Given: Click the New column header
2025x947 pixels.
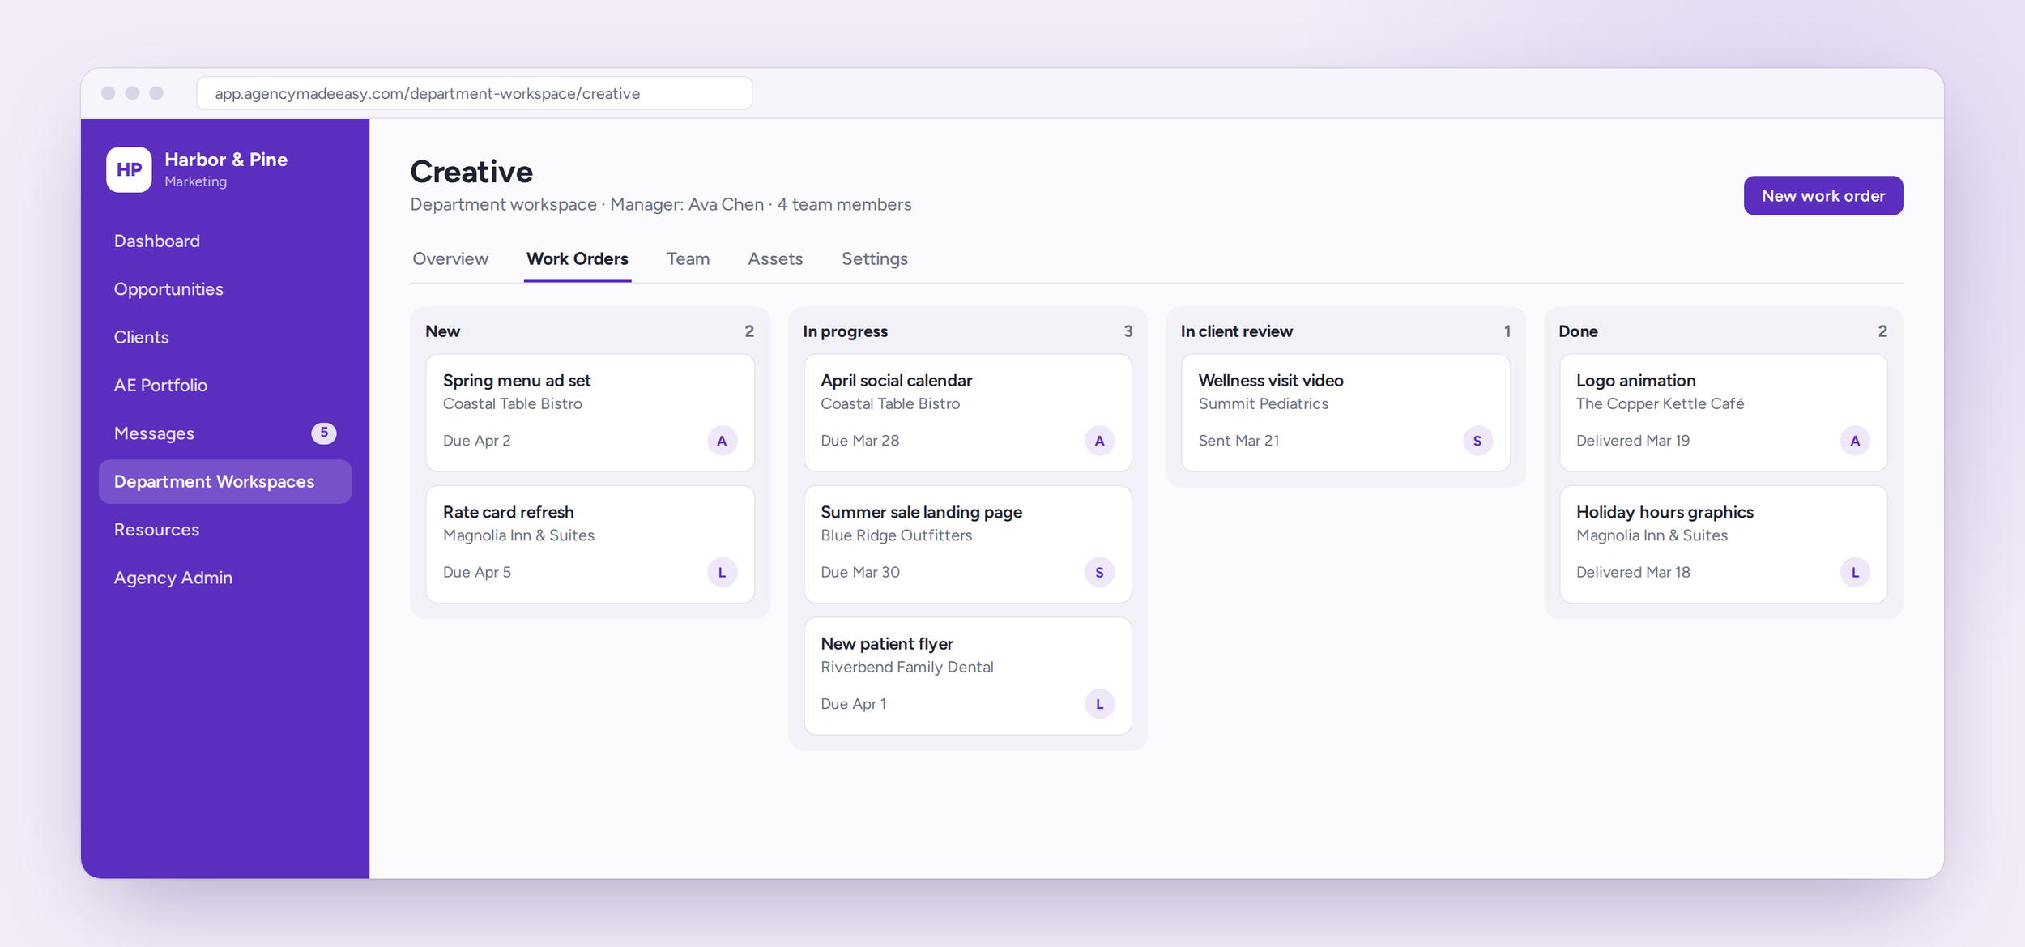Looking at the screenshot, I should 442,331.
